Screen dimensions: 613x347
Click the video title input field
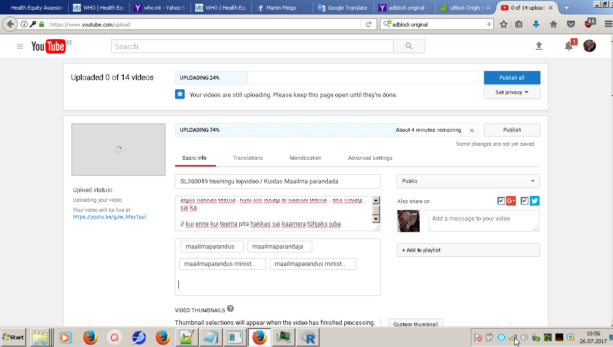pos(277,181)
